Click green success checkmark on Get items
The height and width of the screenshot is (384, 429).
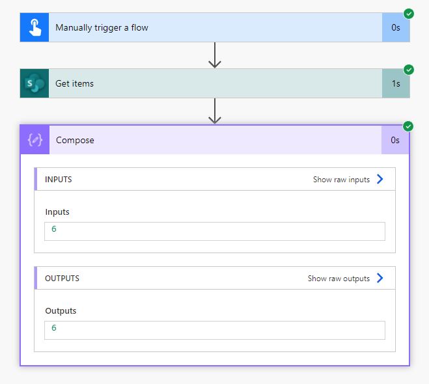click(x=409, y=70)
